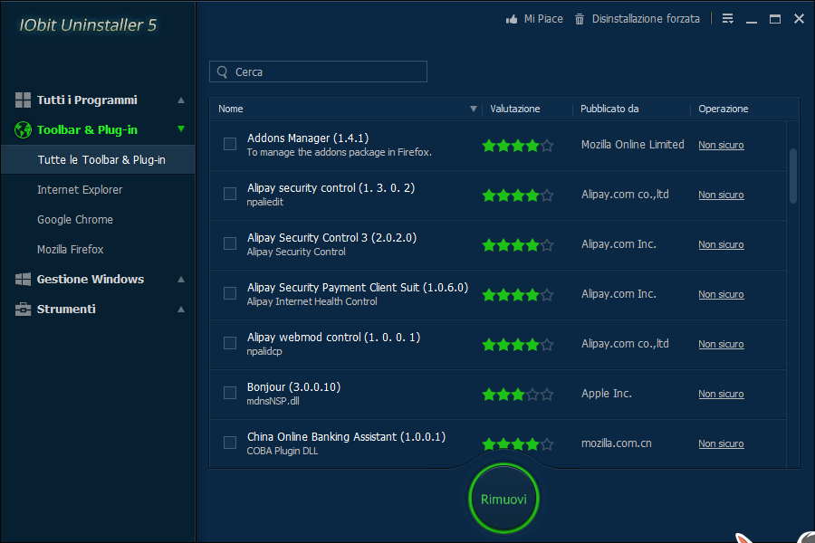This screenshot has height=543, width=815.
Task: Click the Nome column sort arrow
Action: pos(473,109)
